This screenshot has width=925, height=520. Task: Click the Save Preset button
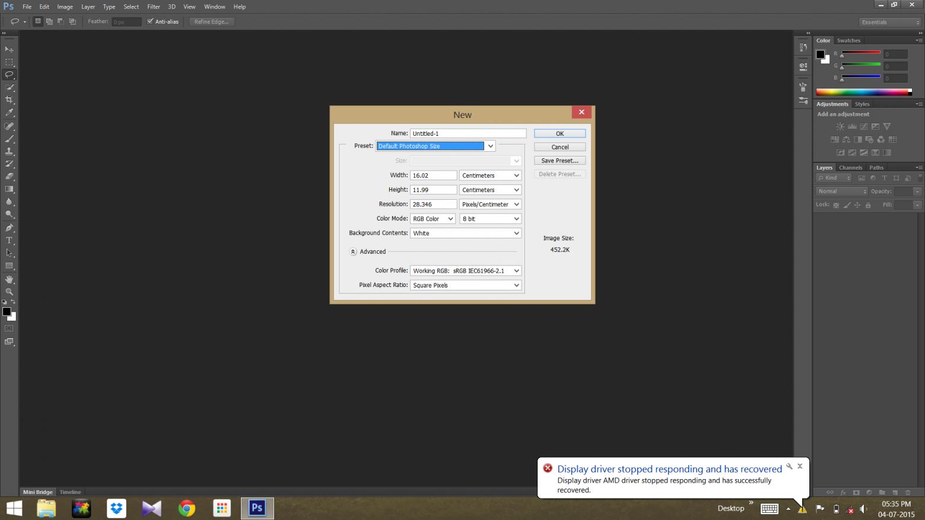(x=560, y=161)
